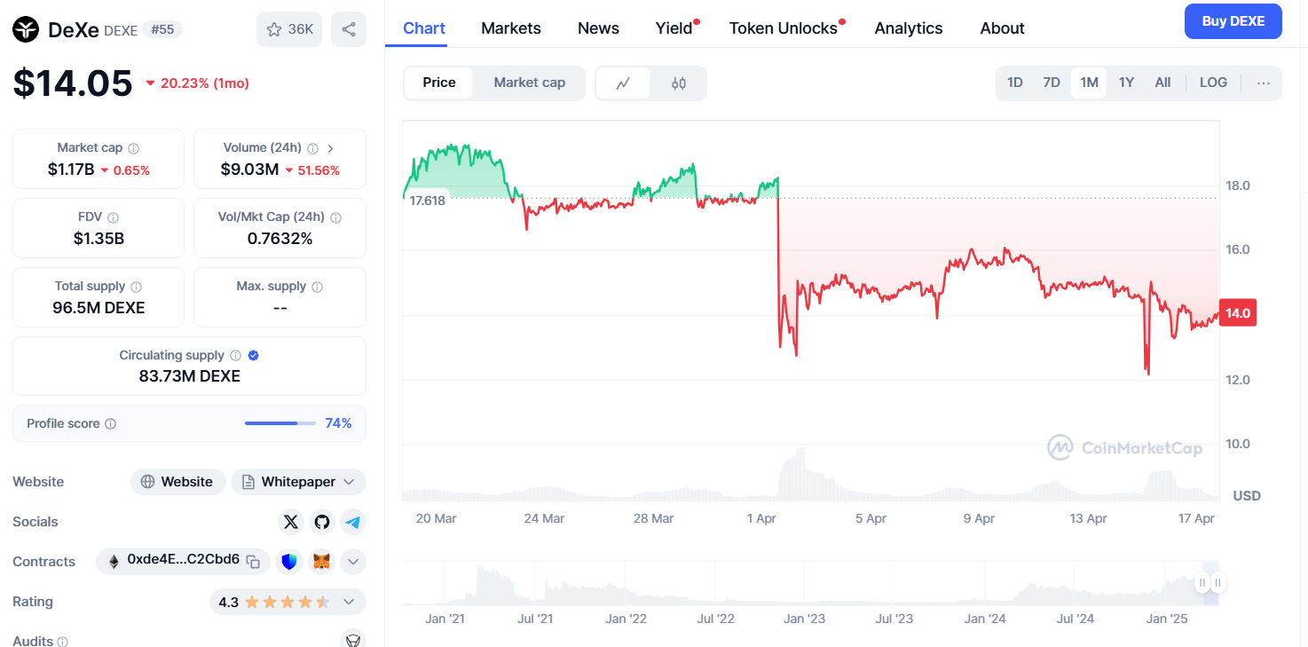The image size is (1308, 647).
Task: Expand the contracts list chevron
Action: coord(353,562)
